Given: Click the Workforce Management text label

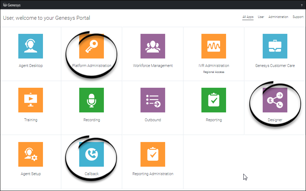Looking at the screenshot, I should pos(153,66).
